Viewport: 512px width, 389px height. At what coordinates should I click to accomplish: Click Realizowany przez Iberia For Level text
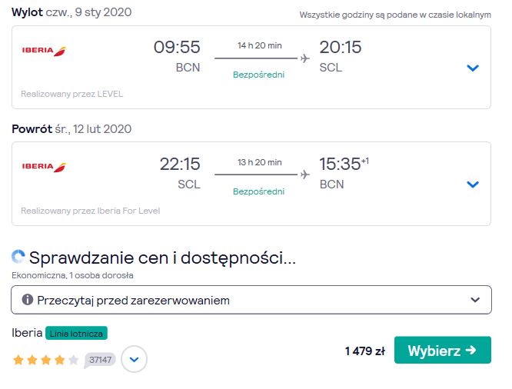tap(91, 211)
